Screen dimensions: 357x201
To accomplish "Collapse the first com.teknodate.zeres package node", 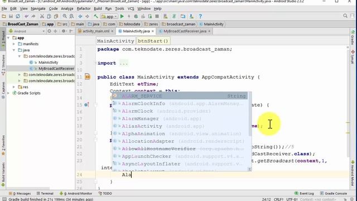I will pyautogui.click(x=20, y=56).
